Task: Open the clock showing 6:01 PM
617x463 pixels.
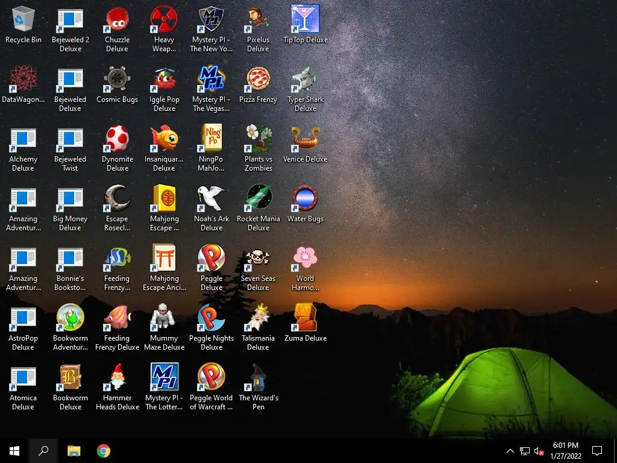Action: click(x=565, y=451)
